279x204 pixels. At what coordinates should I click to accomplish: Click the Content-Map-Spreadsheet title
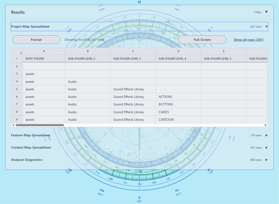click(x=31, y=147)
